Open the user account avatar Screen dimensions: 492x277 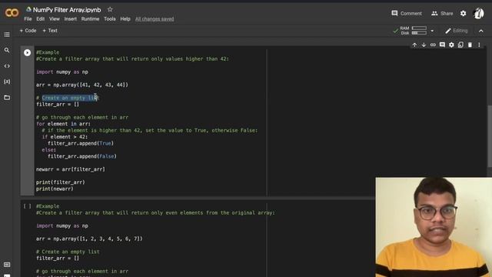pos(478,13)
